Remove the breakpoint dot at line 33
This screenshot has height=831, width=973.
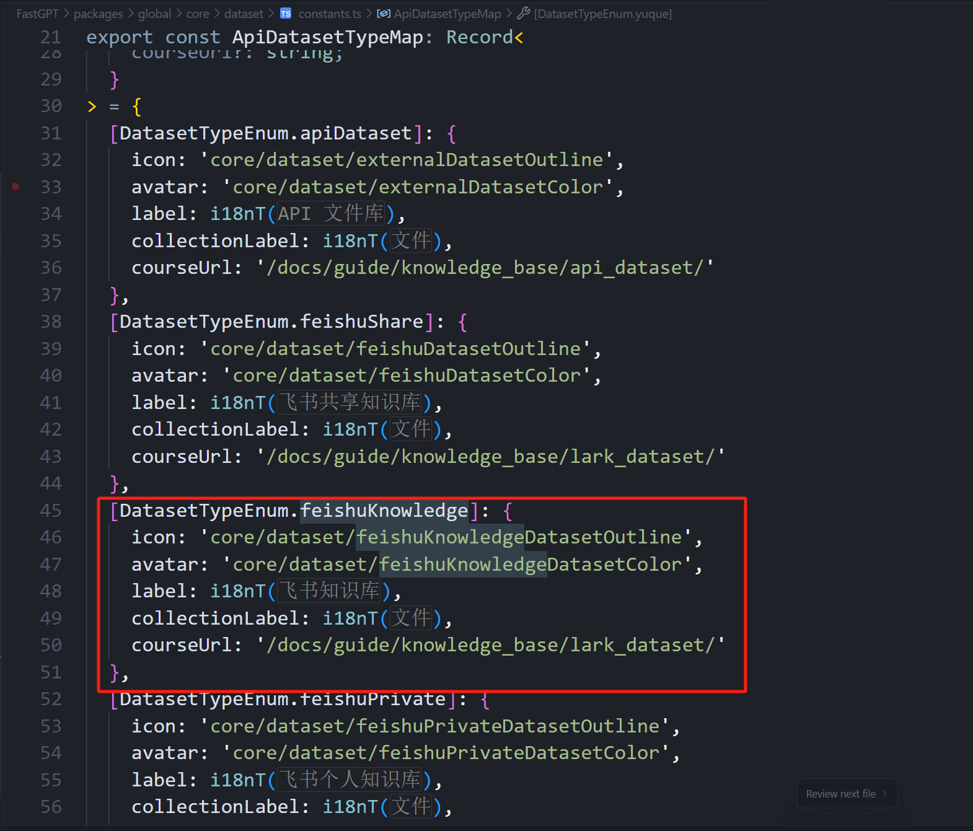[x=15, y=187]
